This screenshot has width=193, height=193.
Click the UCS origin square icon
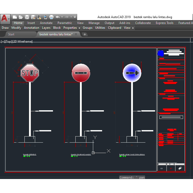click(93, 153)
